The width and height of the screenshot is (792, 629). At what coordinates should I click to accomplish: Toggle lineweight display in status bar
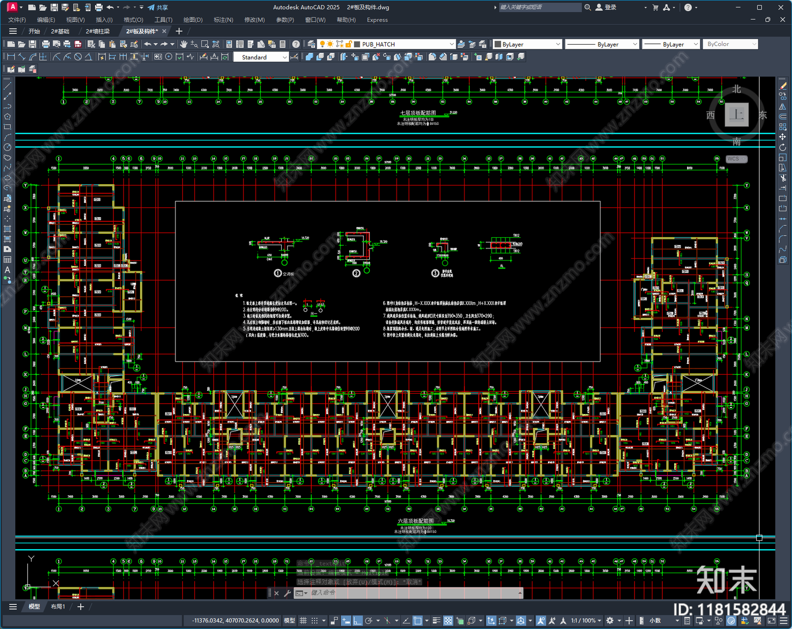[x=437, y=621]
